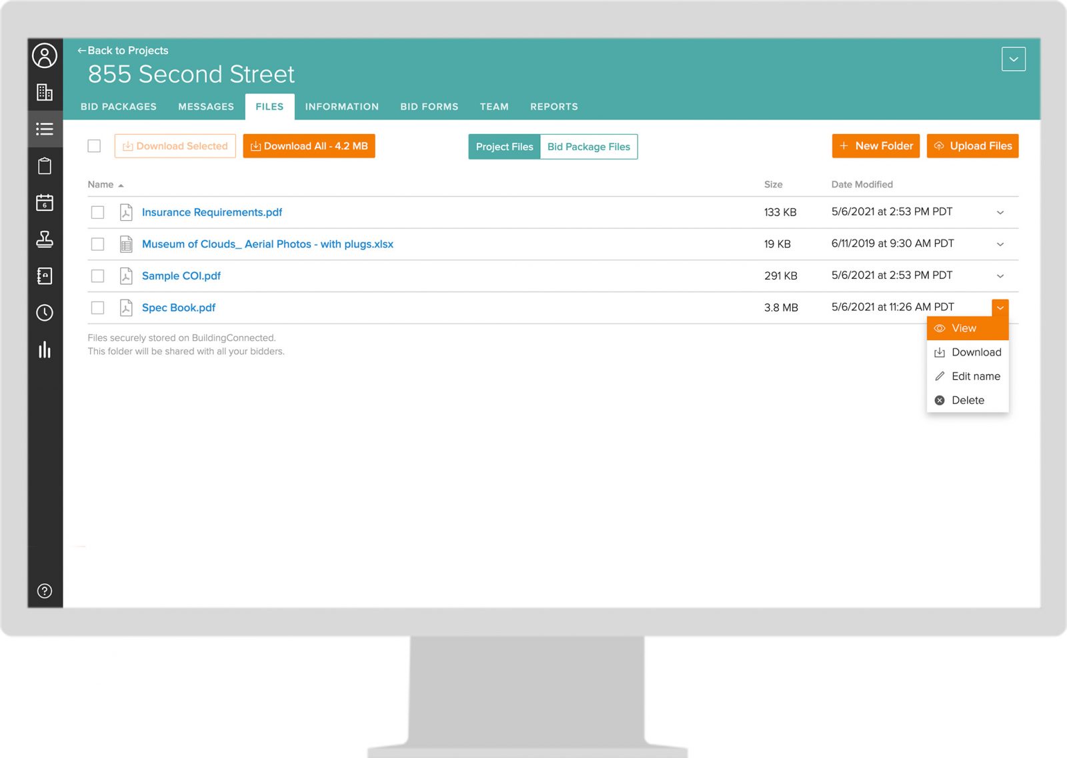The image size is (1067, 758).
Task: Click the Date Modified column header
Action: [x=862, y=185]
